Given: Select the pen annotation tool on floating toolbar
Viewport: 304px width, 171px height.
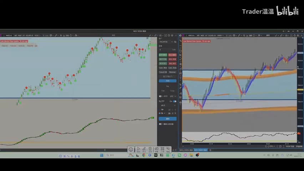Looking at the screenshot, I should pos(144,149).
